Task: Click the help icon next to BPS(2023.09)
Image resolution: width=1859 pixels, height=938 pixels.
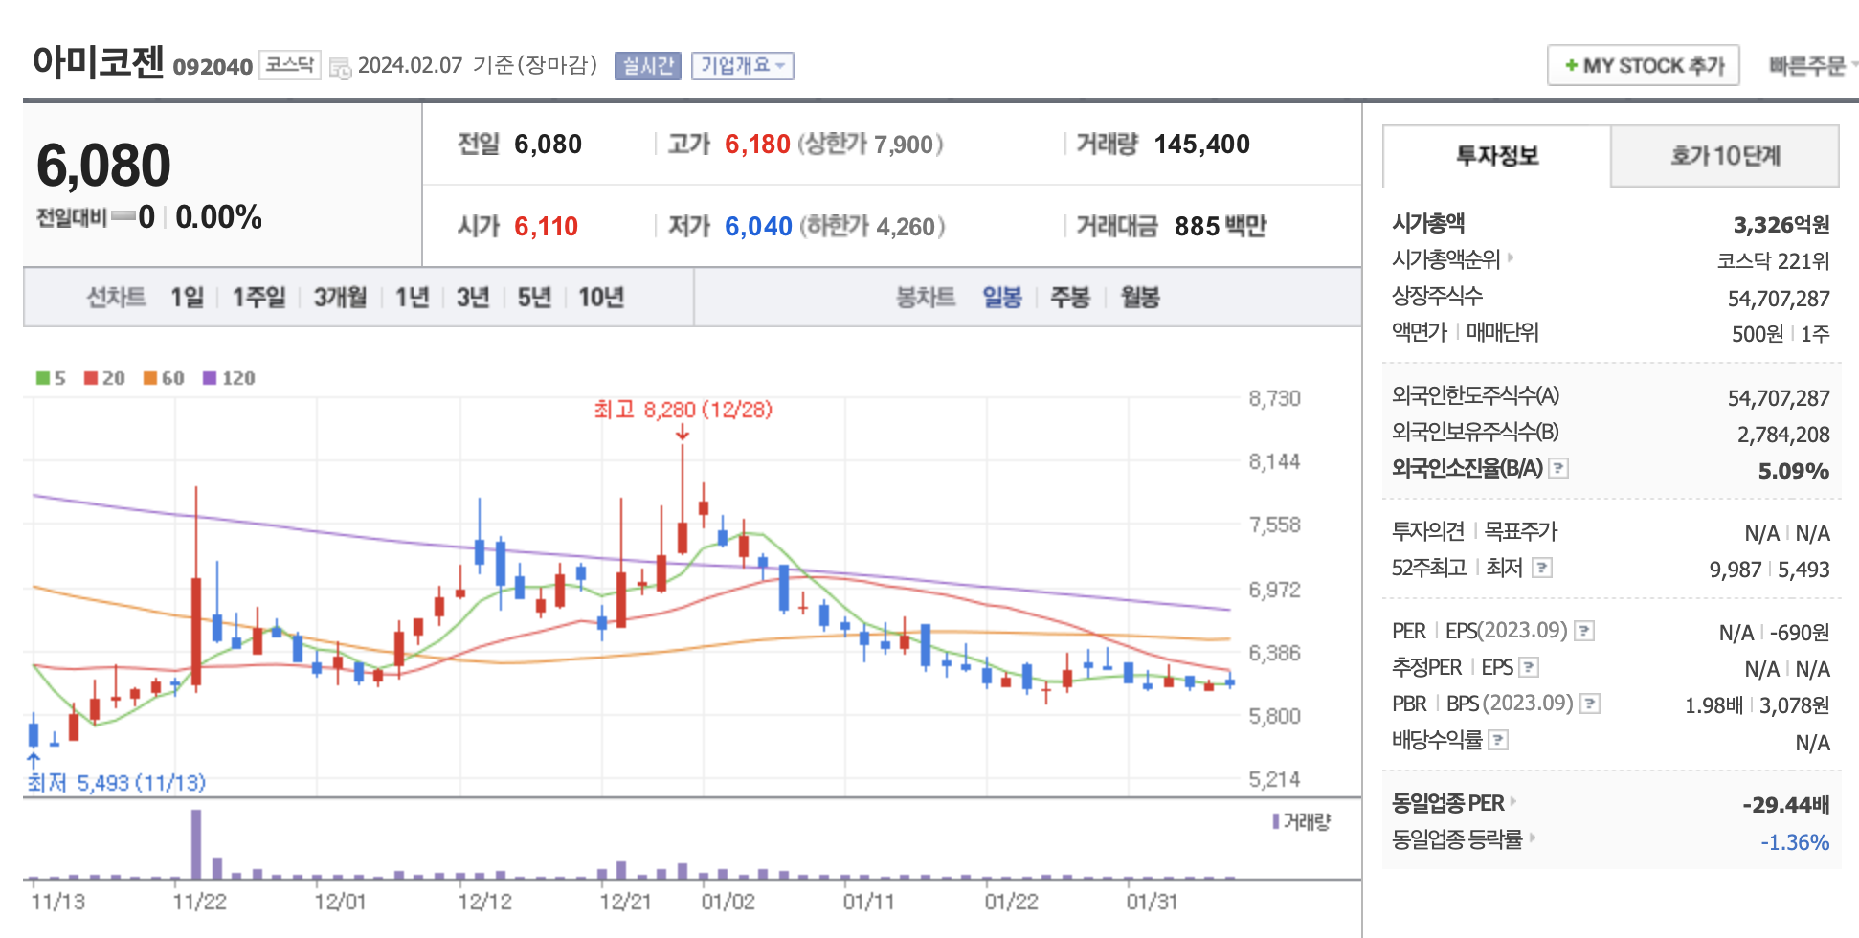Action: pyautogui.click(x=1590, y=703)
